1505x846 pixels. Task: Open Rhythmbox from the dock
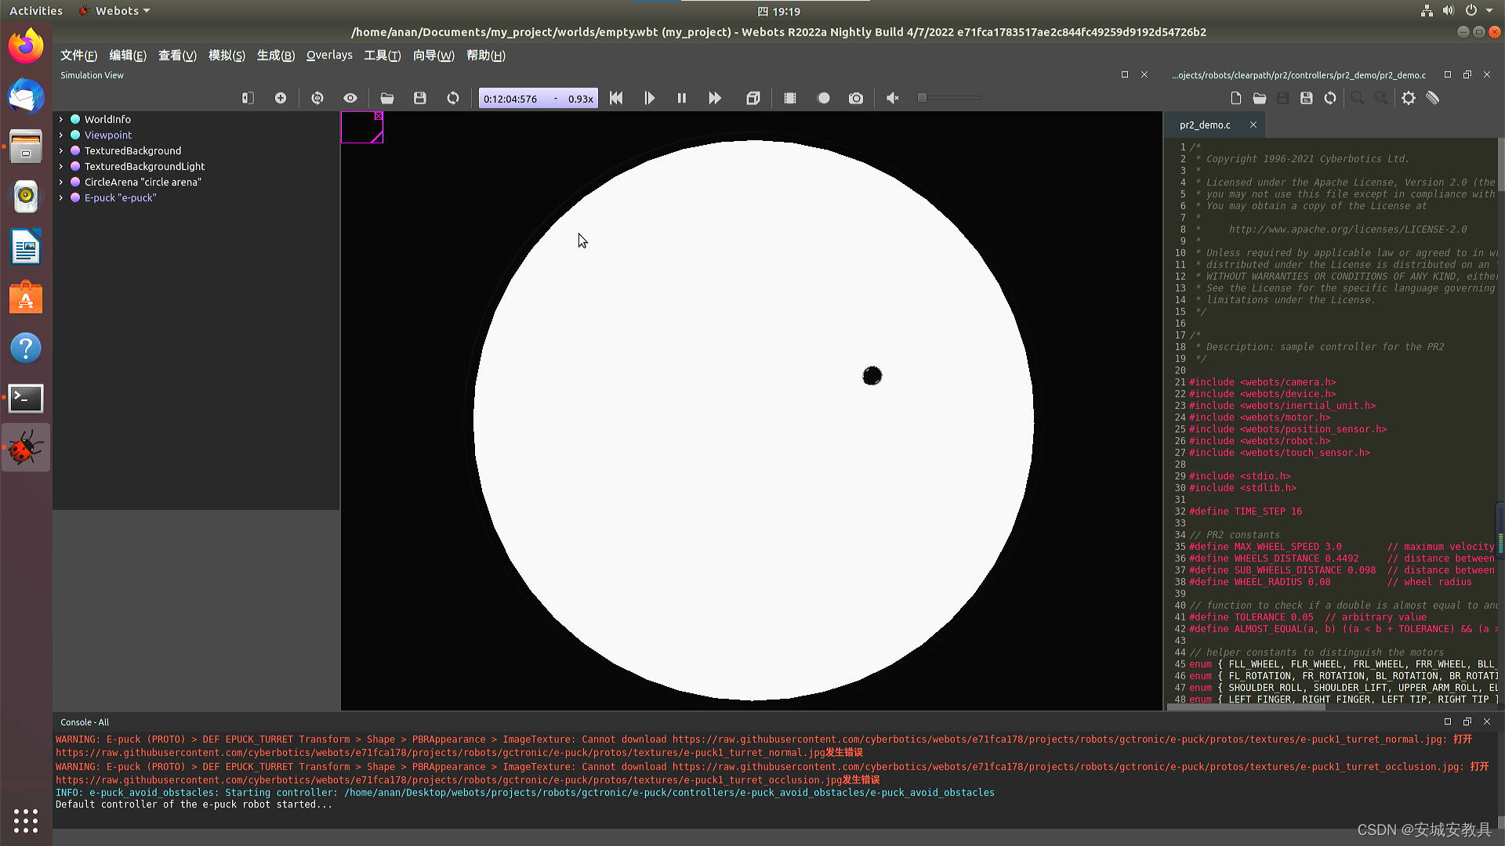(26, 197)
